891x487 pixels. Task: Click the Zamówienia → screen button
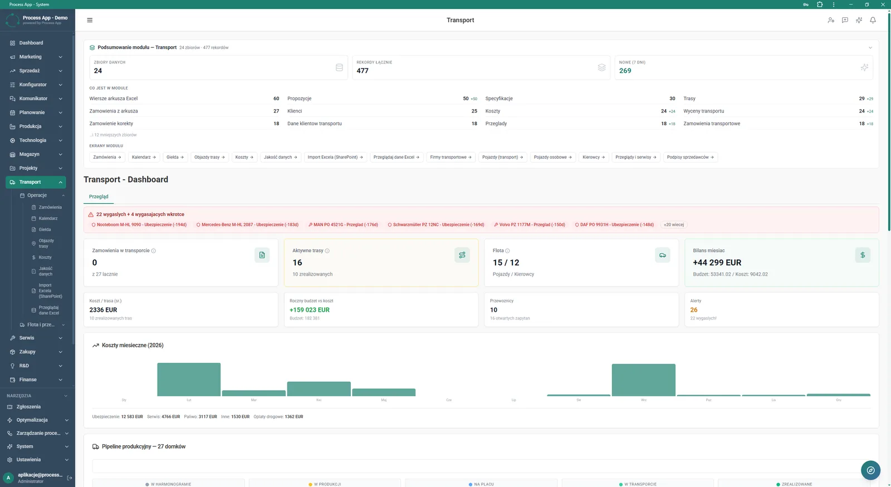tap(107, 157)
